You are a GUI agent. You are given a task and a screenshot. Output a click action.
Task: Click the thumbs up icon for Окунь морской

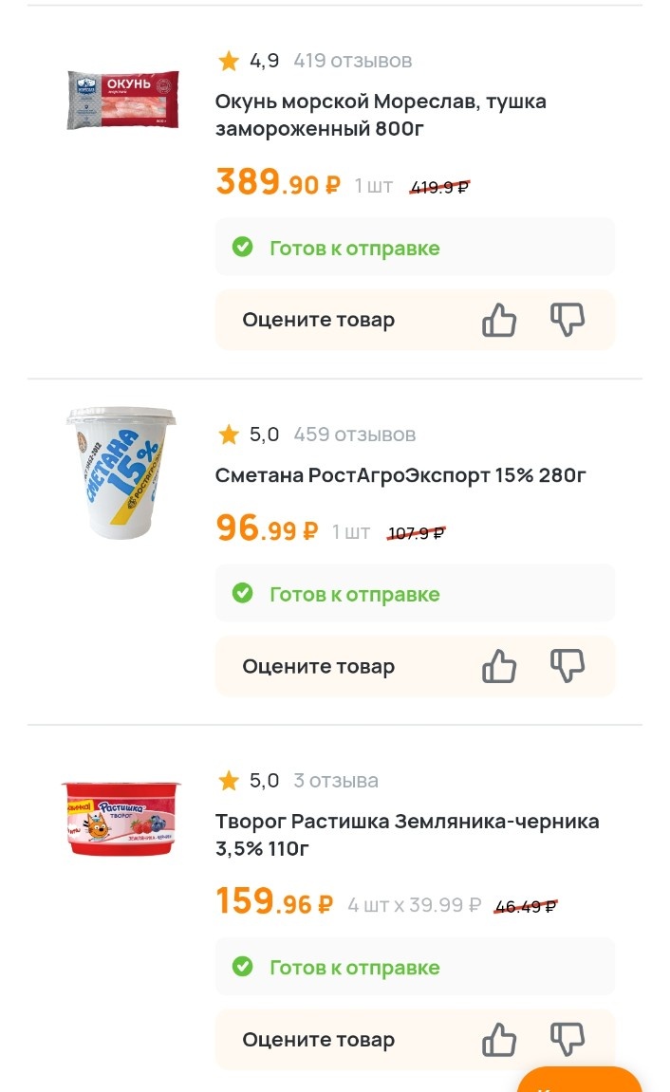pyautogui.click(x=498, y=320)
